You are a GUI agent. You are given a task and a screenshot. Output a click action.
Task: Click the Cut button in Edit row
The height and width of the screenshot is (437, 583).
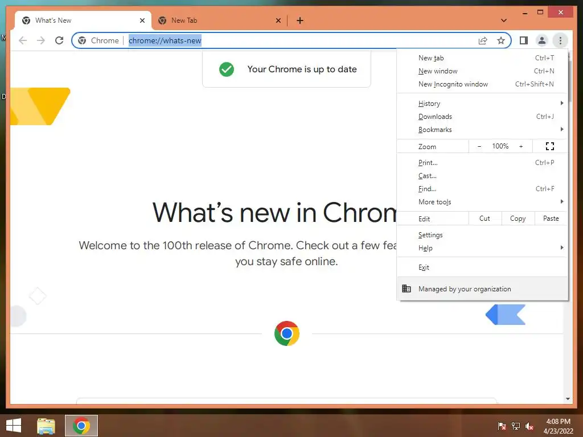point(485,218)
